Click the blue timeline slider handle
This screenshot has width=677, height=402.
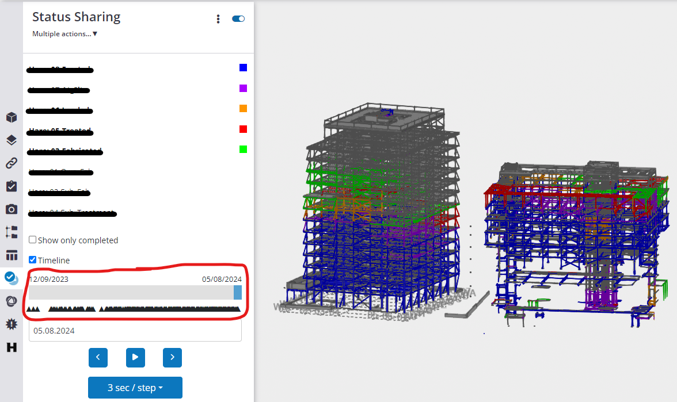pyautogui.click(x=237, y=292)
